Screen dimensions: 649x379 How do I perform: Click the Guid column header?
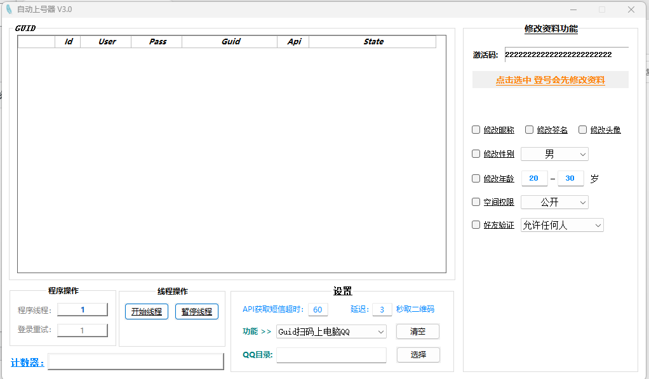click(x=231, y=42)
